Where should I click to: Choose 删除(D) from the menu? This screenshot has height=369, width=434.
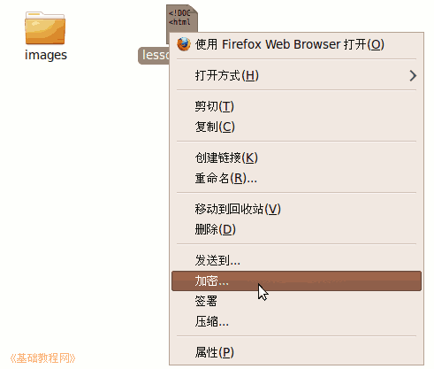pyautogui.click(x=296, y=229)
